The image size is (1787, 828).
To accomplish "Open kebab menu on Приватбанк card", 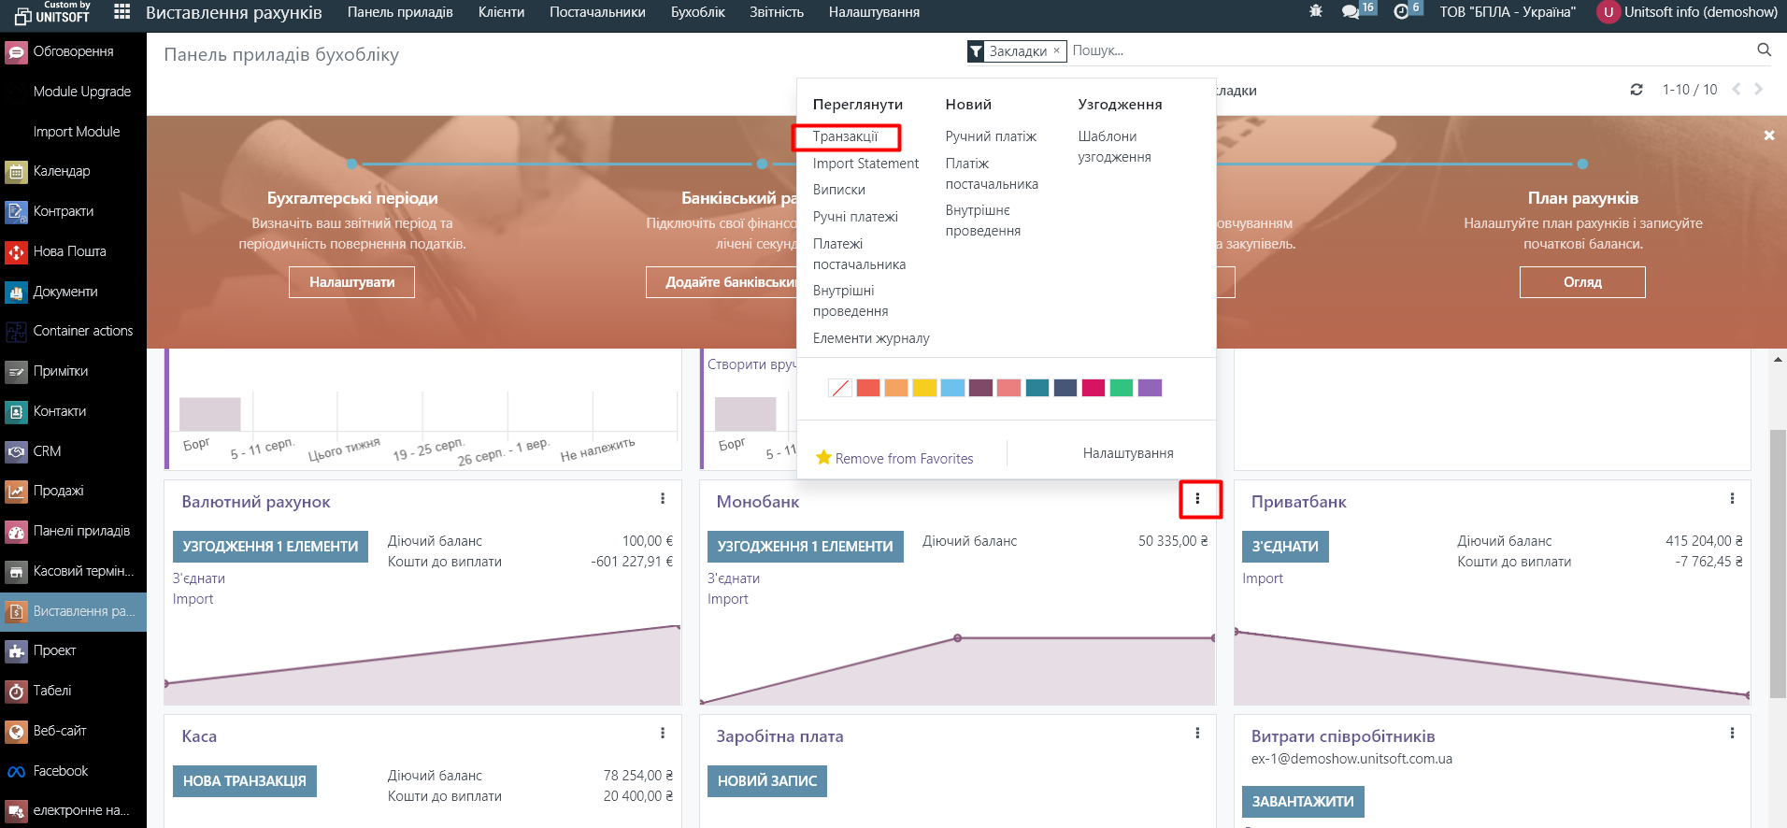I will [x=1732, y=499].
